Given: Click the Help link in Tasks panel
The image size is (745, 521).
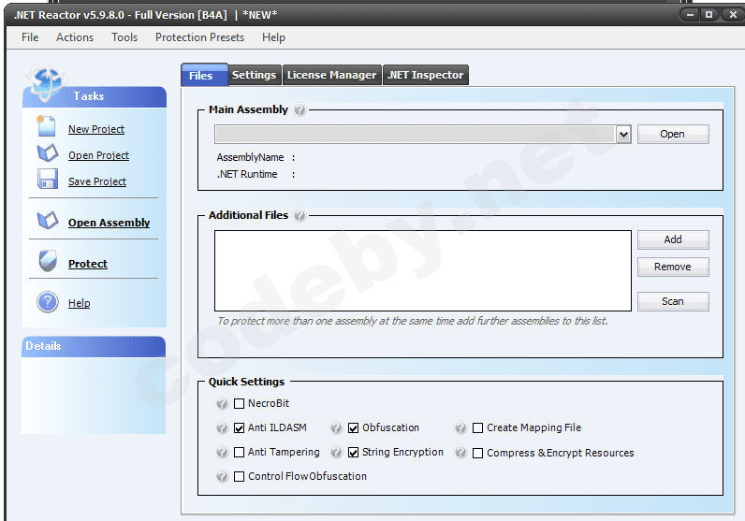Looking at the screenshot, I should tap(79, 303).
